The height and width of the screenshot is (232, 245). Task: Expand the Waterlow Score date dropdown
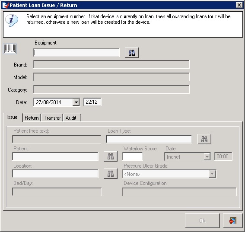tap(207, 156)
